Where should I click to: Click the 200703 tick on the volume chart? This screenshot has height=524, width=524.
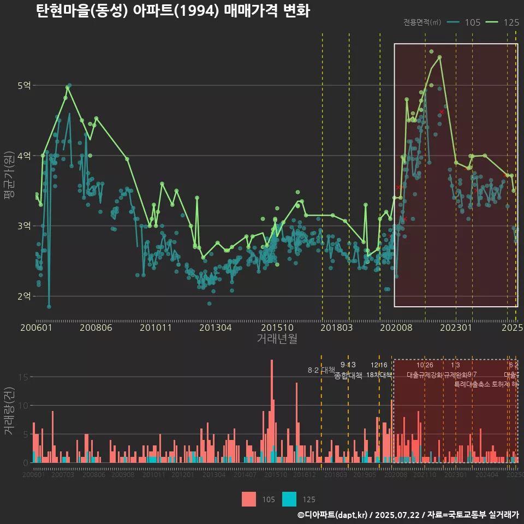click(x=62, y=474)
